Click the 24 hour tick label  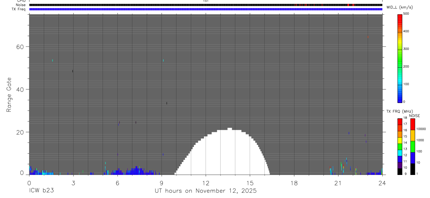(382, 183)
